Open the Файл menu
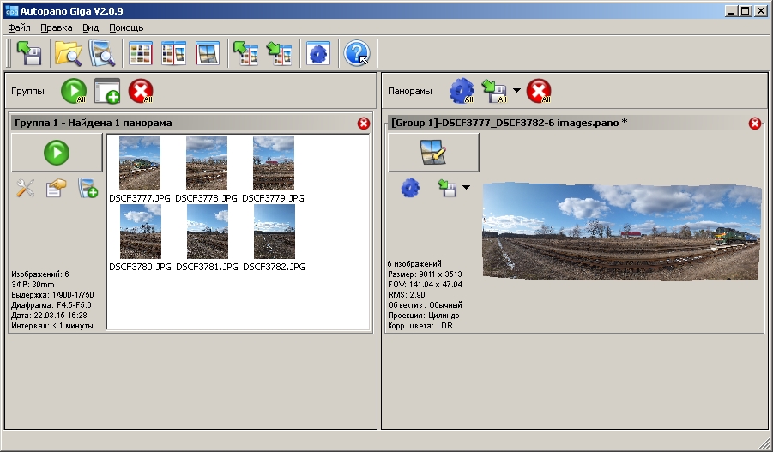Image resolution: width=773 pixels, height=452 pixels. [19, 27]
